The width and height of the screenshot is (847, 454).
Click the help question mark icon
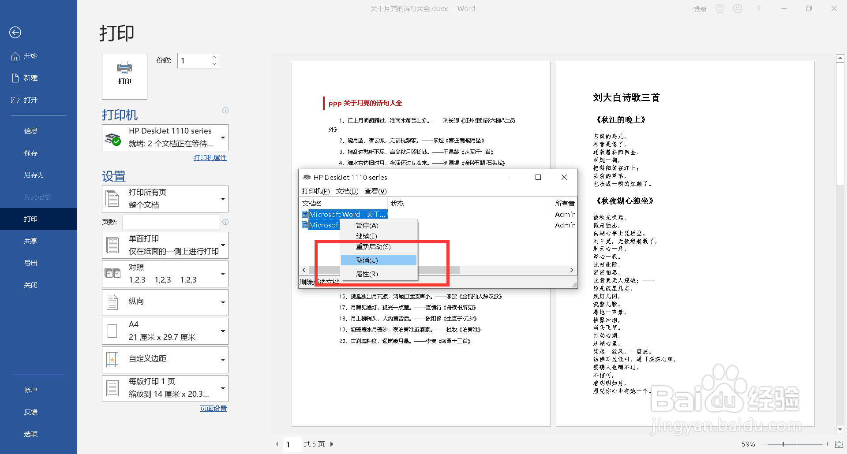tap(758, 8)
